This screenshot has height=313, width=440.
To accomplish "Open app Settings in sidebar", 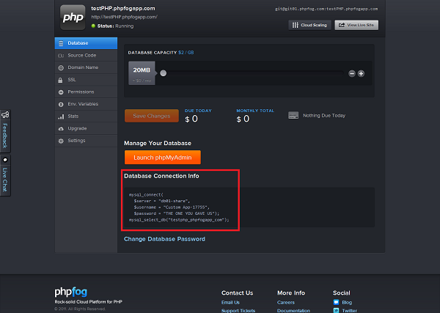I will point(86,141).
